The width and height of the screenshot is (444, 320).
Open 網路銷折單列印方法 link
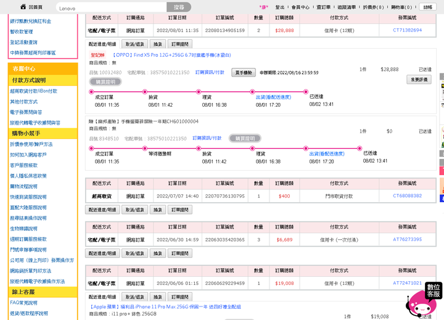(31, 271)
